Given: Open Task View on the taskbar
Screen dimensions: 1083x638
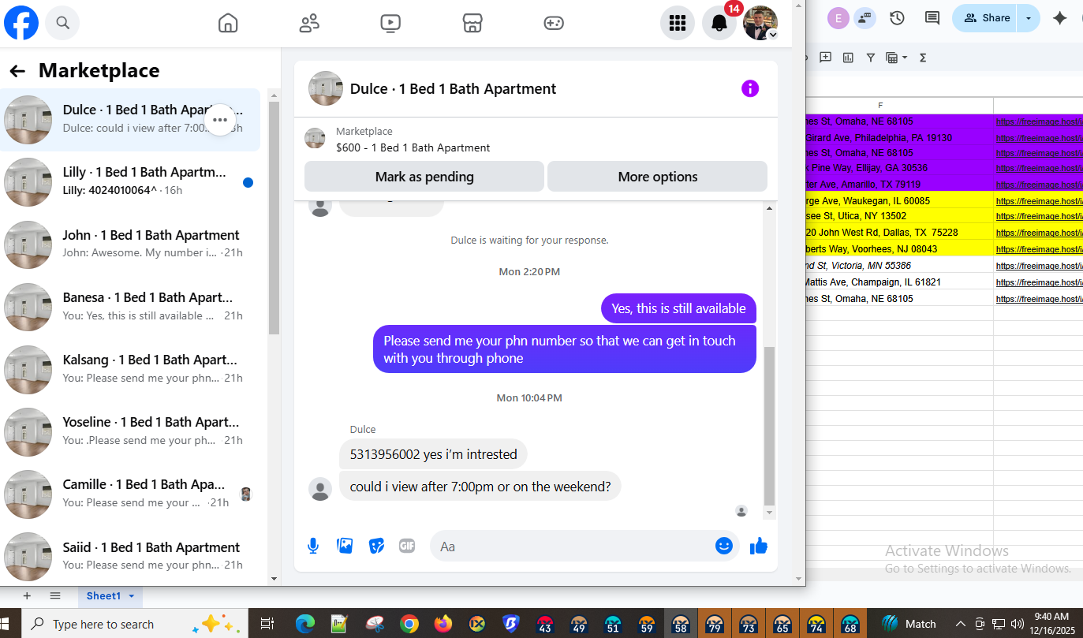Looking at the screenshot, I should point(267,624).
